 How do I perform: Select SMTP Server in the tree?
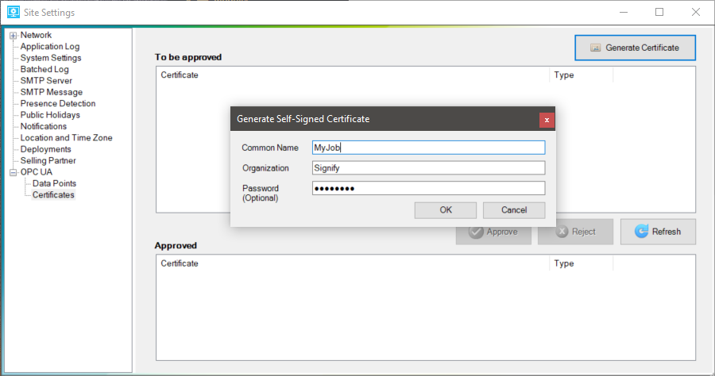coord(46,81)
